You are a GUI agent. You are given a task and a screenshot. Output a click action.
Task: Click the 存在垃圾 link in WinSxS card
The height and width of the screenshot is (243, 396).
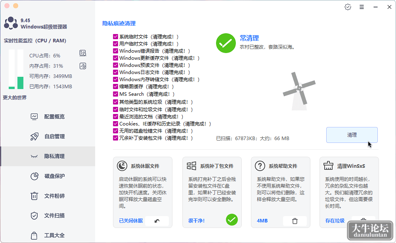(335, 221)
